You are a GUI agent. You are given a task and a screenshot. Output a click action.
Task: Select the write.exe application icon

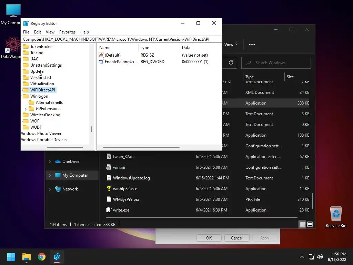pyautogui.click(x=109, y=210)
